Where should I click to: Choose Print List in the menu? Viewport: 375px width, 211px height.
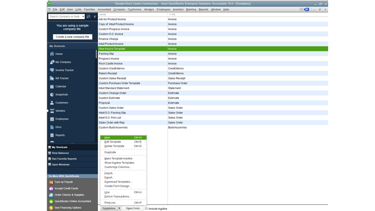pyautogui.click(x=123, y=203)
